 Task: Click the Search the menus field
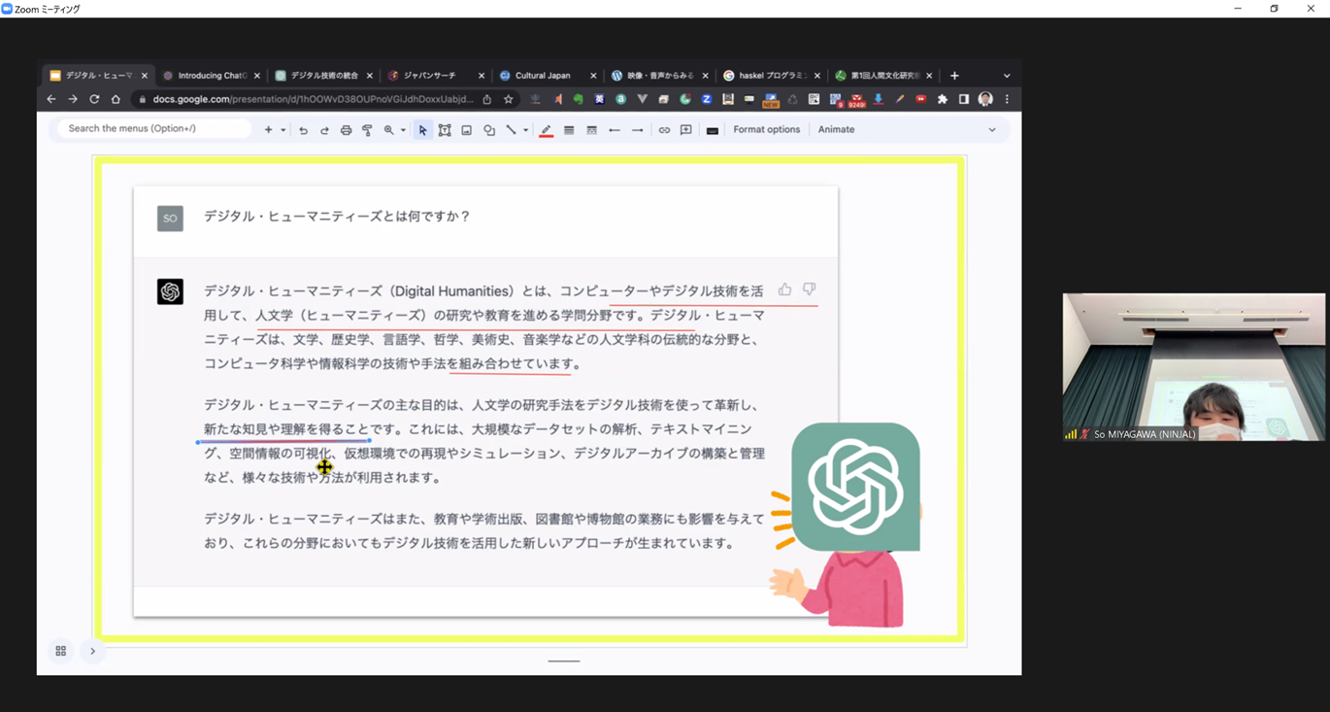point(154,128)
